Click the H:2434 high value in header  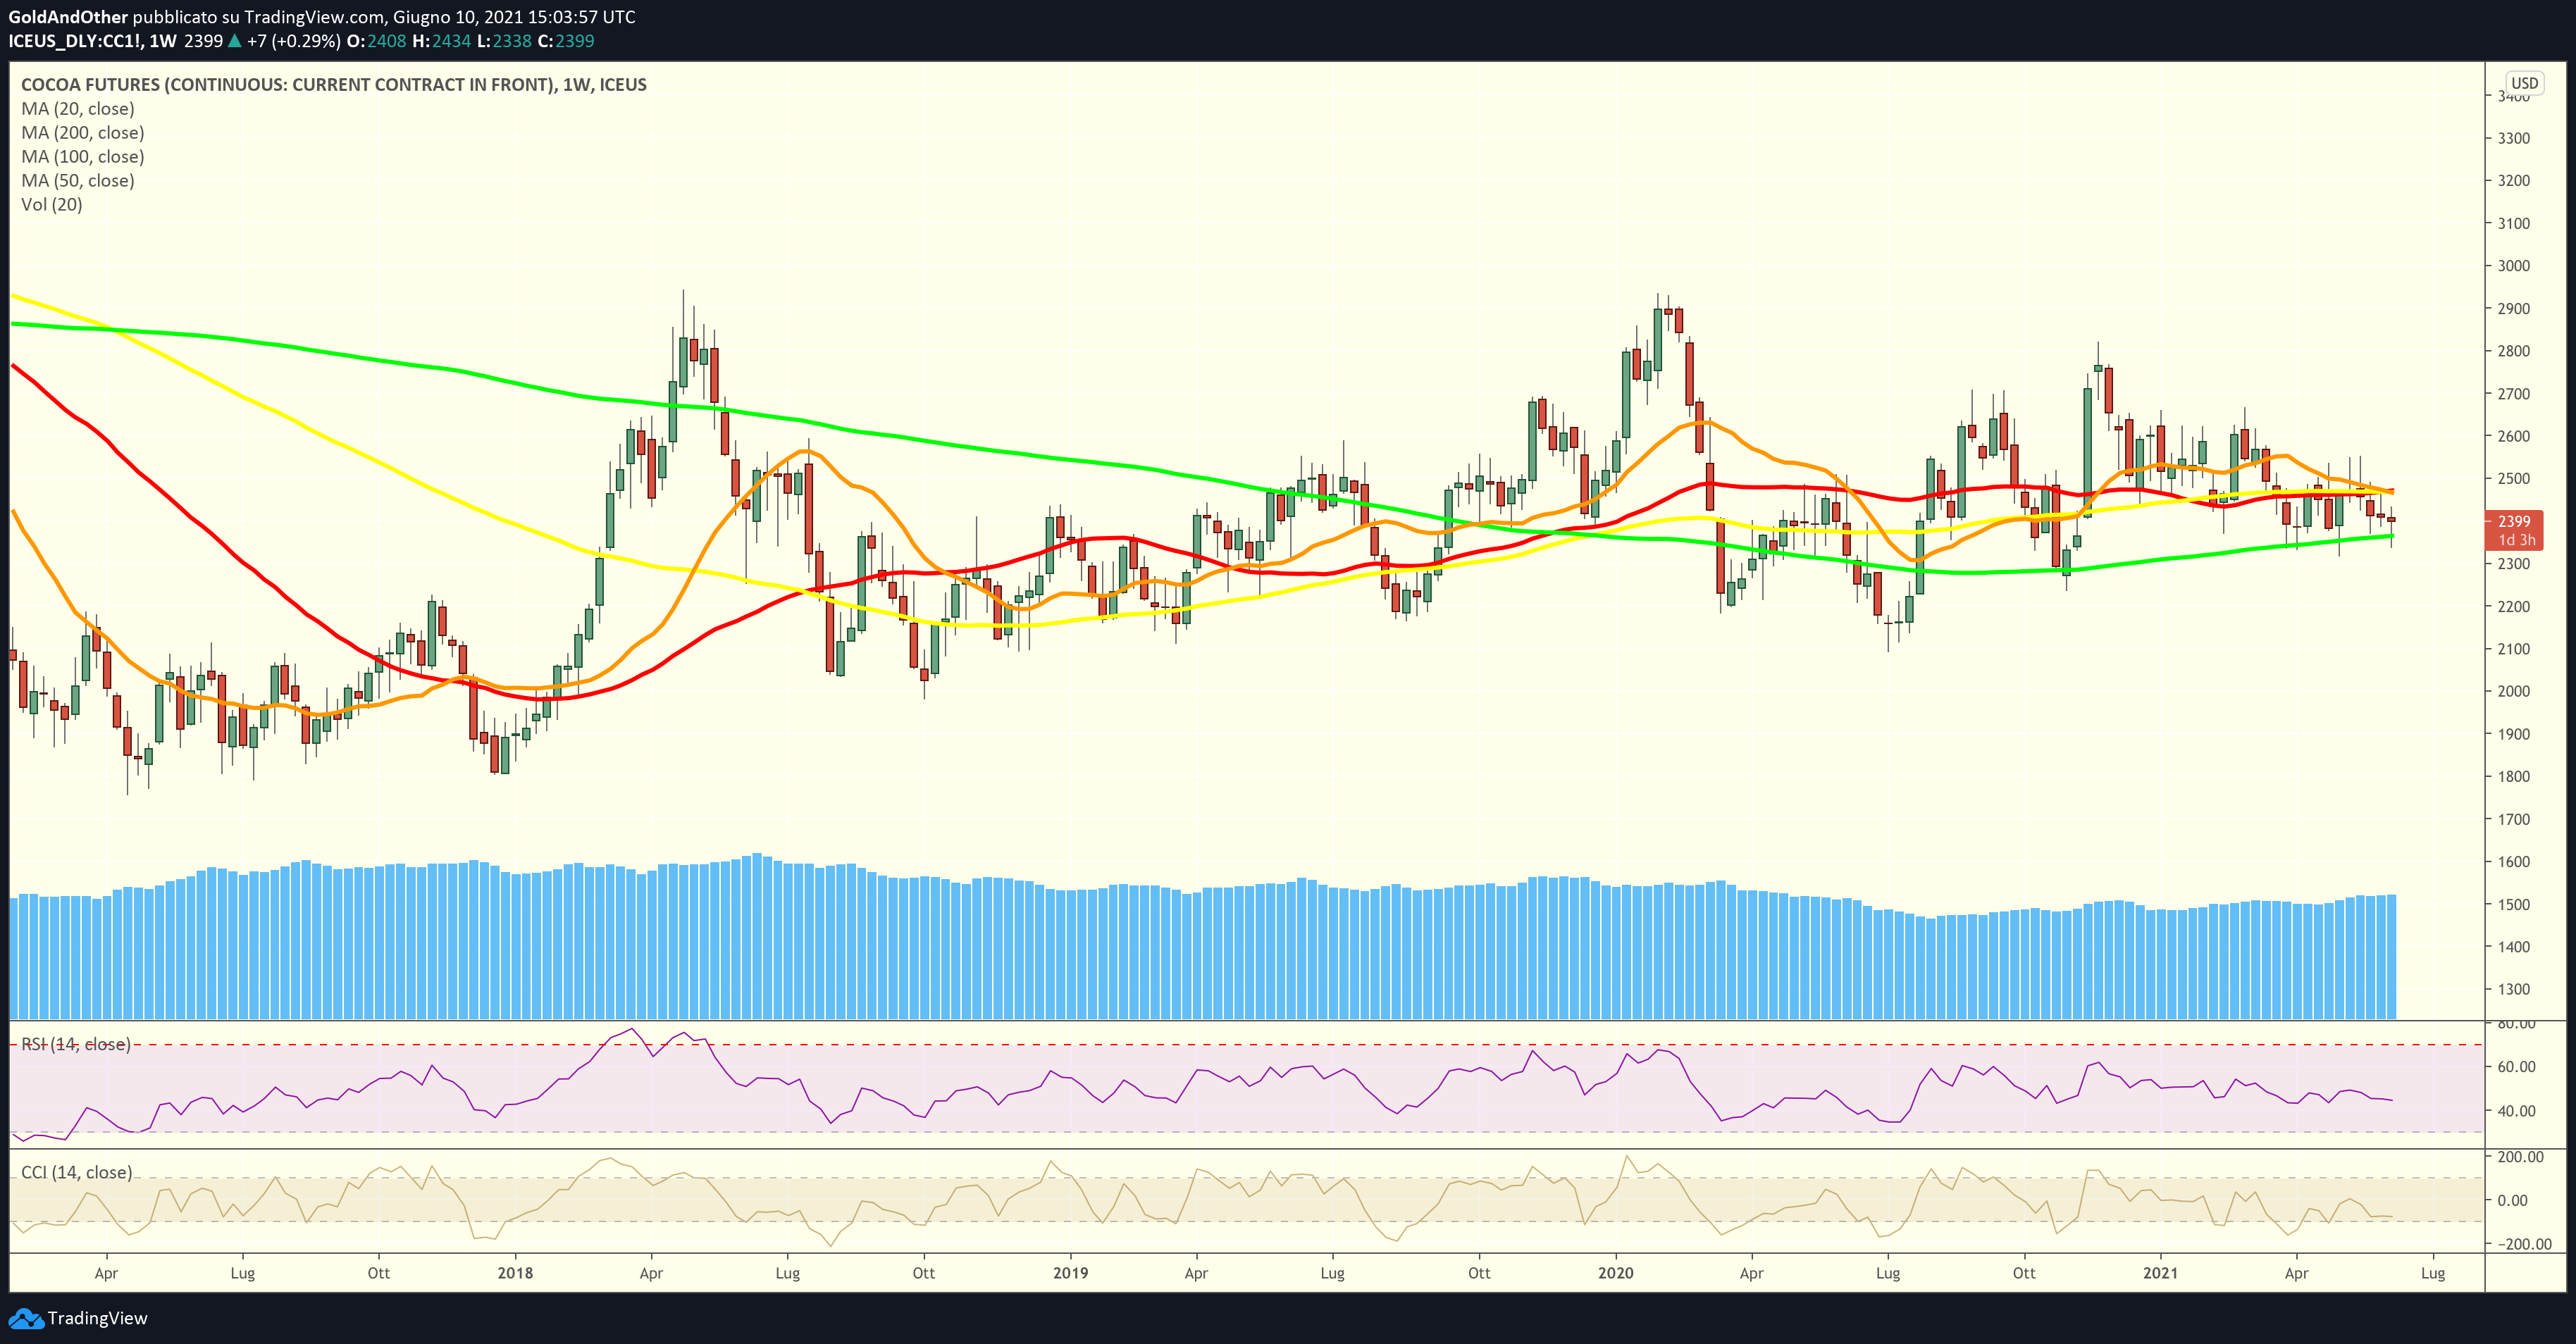[x=441, y=41]
